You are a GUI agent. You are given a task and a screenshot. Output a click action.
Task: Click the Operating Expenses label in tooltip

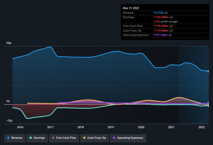[136, 35]
